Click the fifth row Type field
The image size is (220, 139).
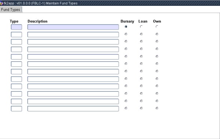click(x=16, y=57)
